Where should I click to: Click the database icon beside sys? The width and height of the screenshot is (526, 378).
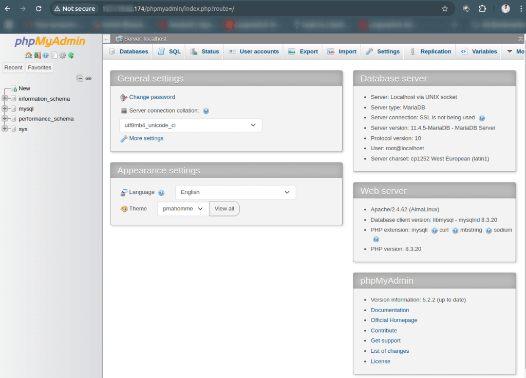(13, 129)
